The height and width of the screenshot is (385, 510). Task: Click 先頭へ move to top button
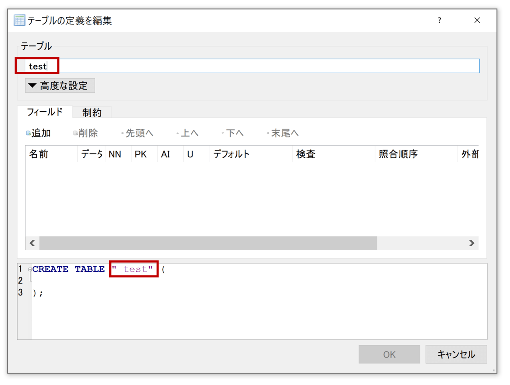(137, 133)
